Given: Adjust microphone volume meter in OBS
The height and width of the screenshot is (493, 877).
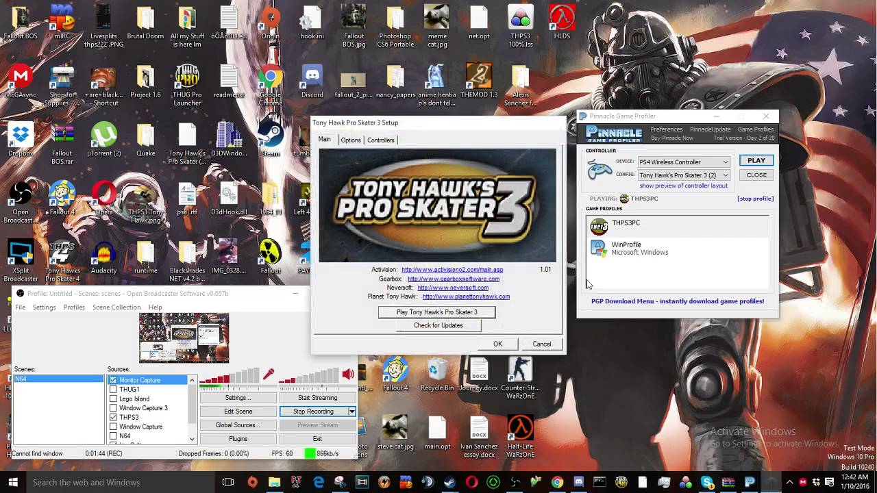Looking at the screenshot, I should [x=230, y=377].
